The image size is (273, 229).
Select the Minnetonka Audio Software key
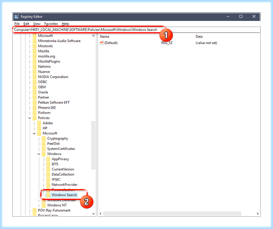tap(59, 41)
